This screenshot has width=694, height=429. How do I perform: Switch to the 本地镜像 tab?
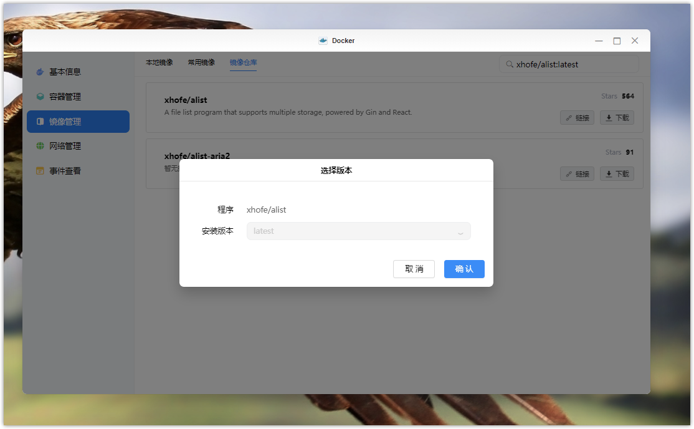pyautogui.click(x=159, y=62)
